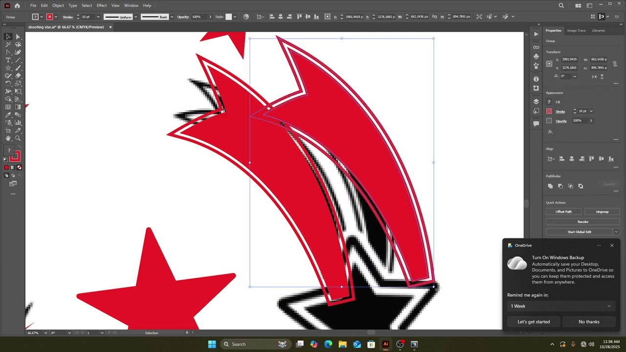Viewport: 626px width, 352px height.
Task: Select the Rotate tool
Action: (8, 84)
